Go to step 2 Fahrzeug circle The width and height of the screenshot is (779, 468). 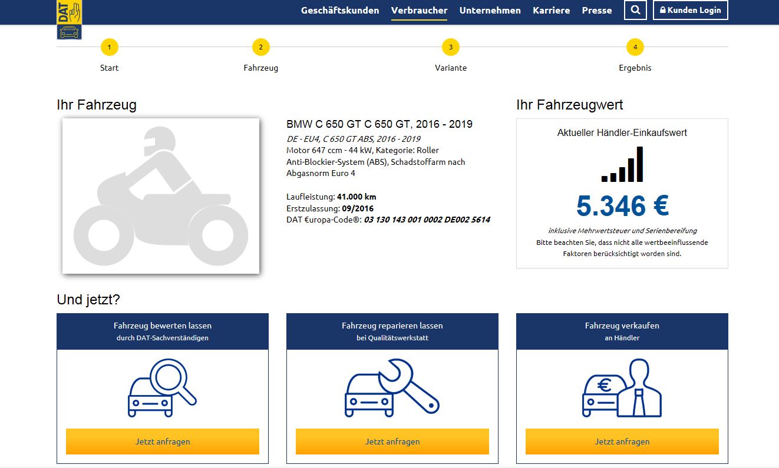pos(260,47)
